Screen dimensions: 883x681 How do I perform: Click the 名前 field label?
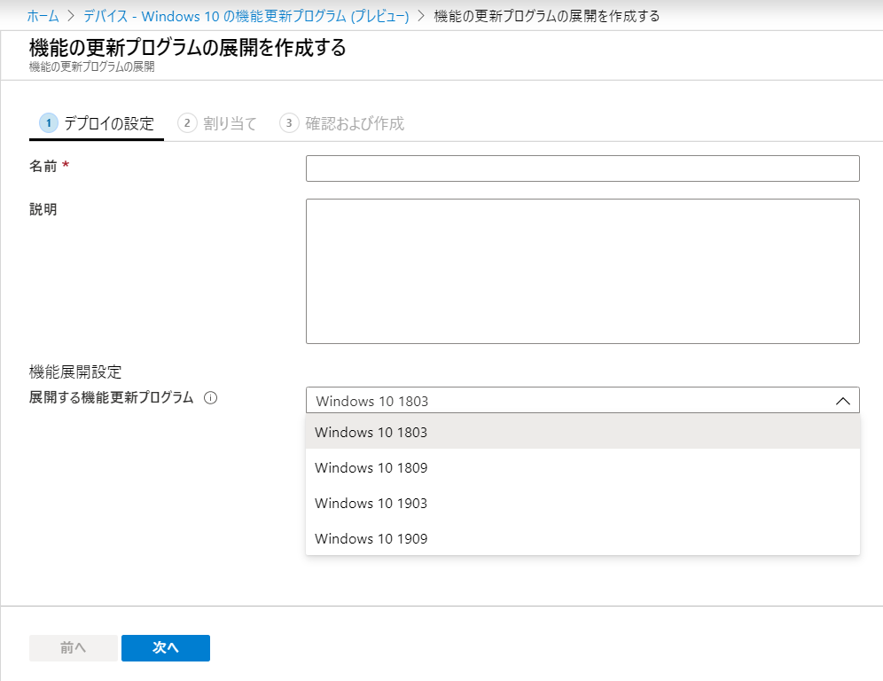pos(43,166)
